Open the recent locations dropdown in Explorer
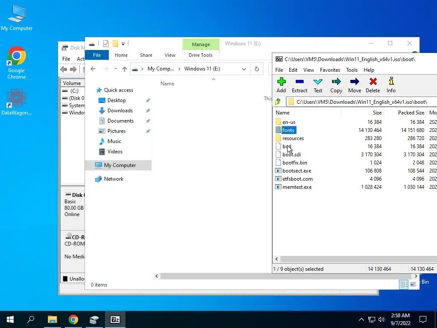This screenshot has width=437, height=328. tap(116, 69)
